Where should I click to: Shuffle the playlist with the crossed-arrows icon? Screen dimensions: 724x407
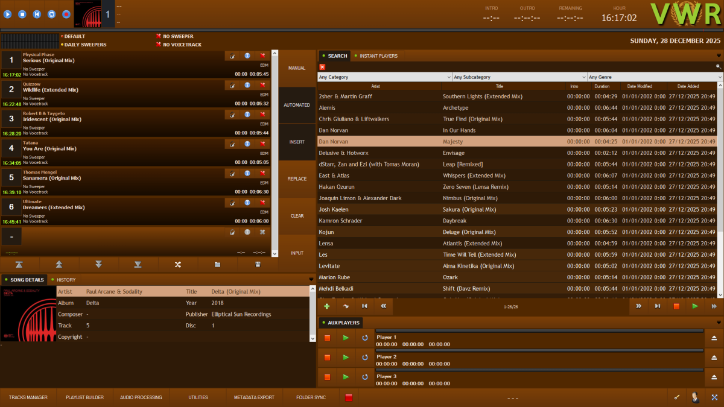point(178,264)
